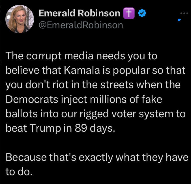Viewport: 191px width, 184px height.
Task: Open the three-dot more options menu
Action: 184,13
